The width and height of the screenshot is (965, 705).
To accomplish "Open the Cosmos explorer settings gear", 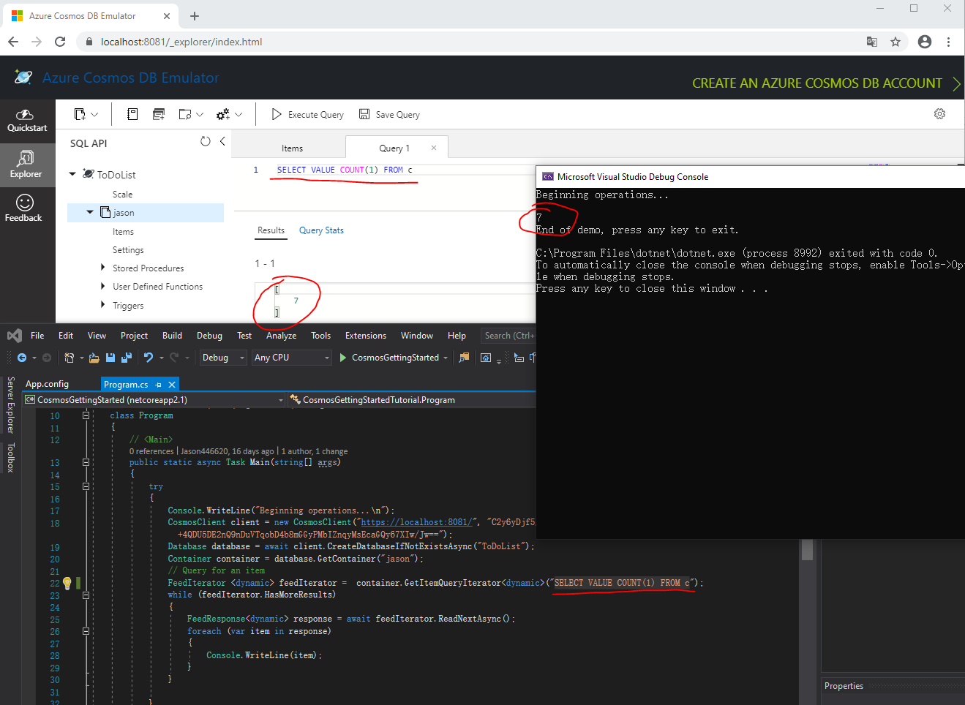I will (x=939, y=114).
